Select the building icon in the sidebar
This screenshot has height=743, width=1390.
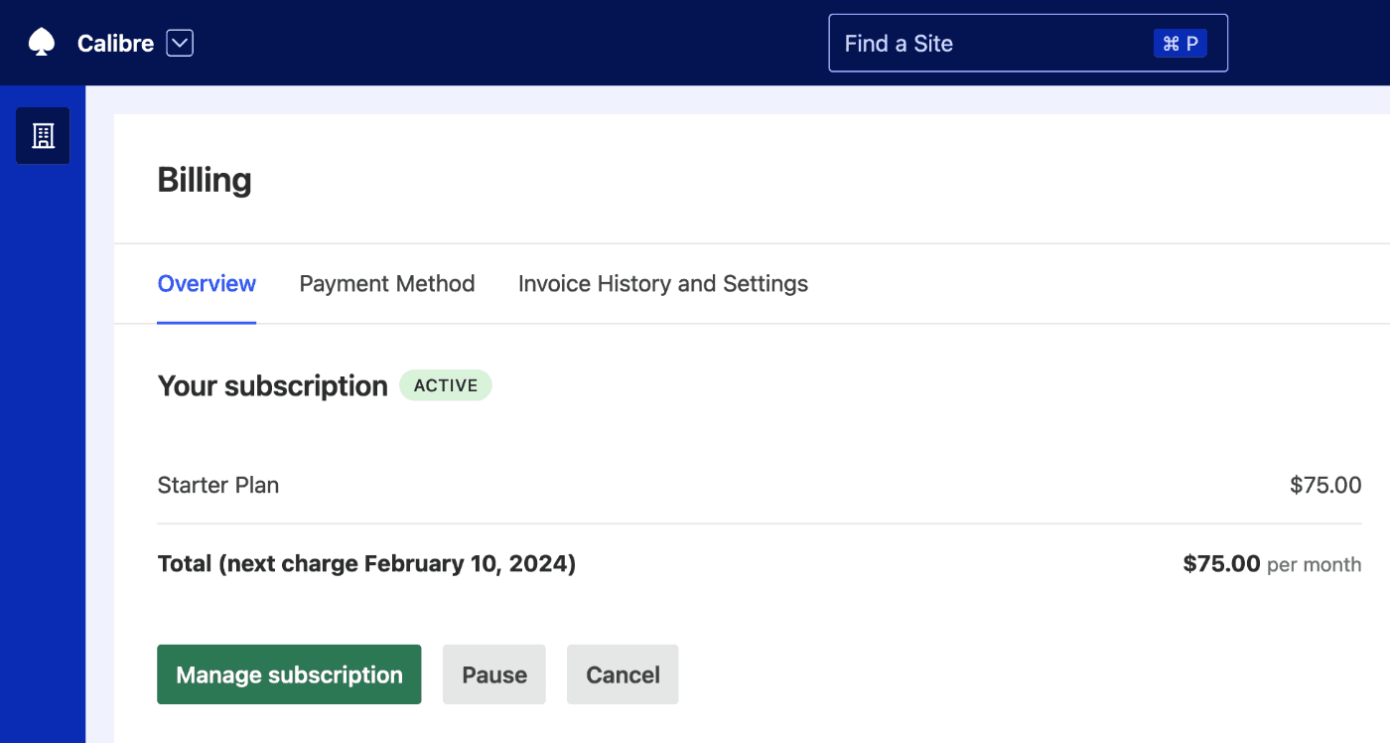pos(43,135)
